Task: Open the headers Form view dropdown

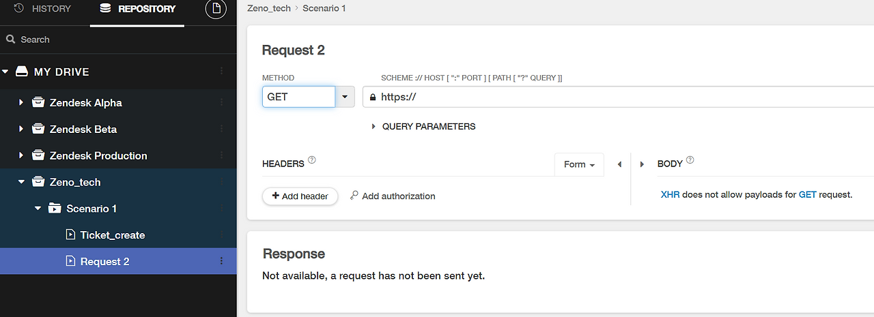Action: (579, 164)
